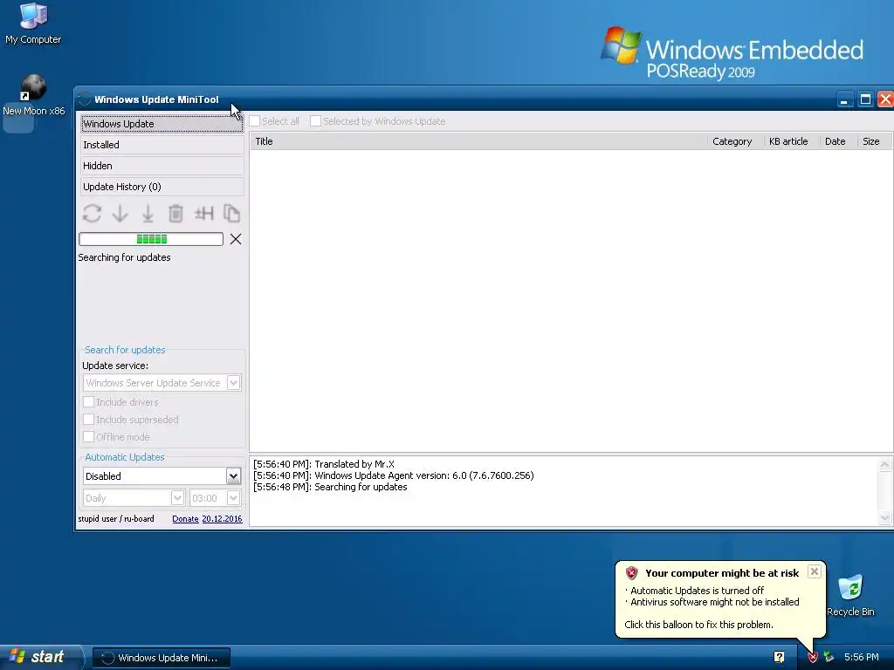
Task: Sort by the Date column header
Action: point(839,141)
